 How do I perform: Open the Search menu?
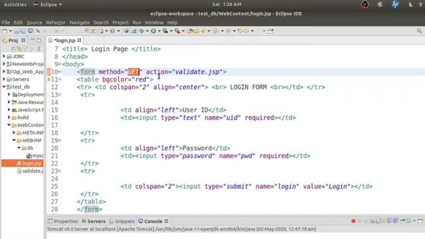pos(101,23)
